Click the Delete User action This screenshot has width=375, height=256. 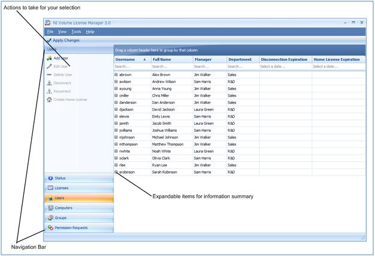(x=60, y=75)
